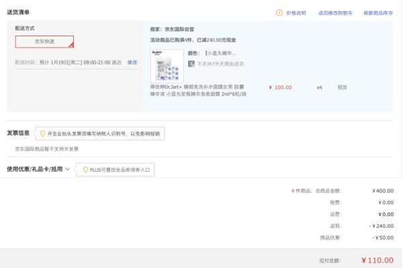Viewport: 403px width, 268px height.
Task: Click 修改 to change delivery time
Action: click(132, 62)
